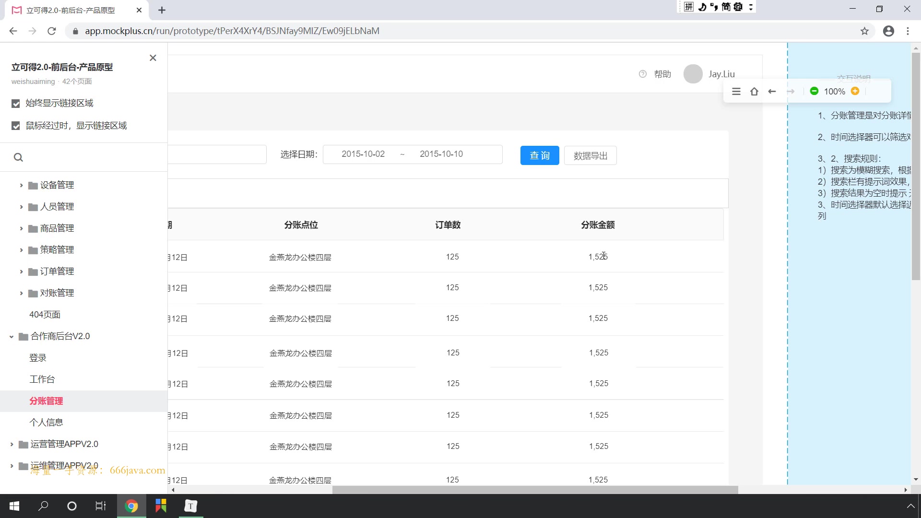Click the green zoom-out minus icon
921x518 pixels.
point(814,91)
